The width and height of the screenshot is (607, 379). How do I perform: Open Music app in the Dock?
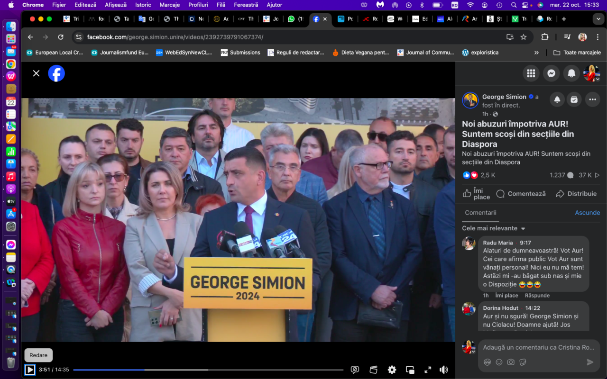tap(10, 176)
